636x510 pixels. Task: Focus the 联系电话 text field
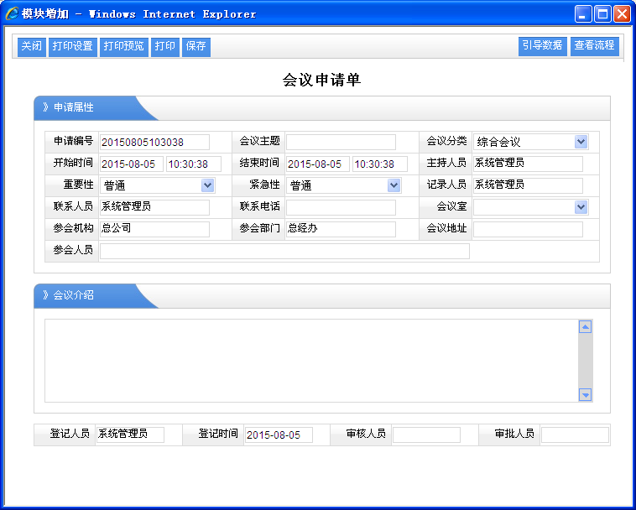(341, 207)
